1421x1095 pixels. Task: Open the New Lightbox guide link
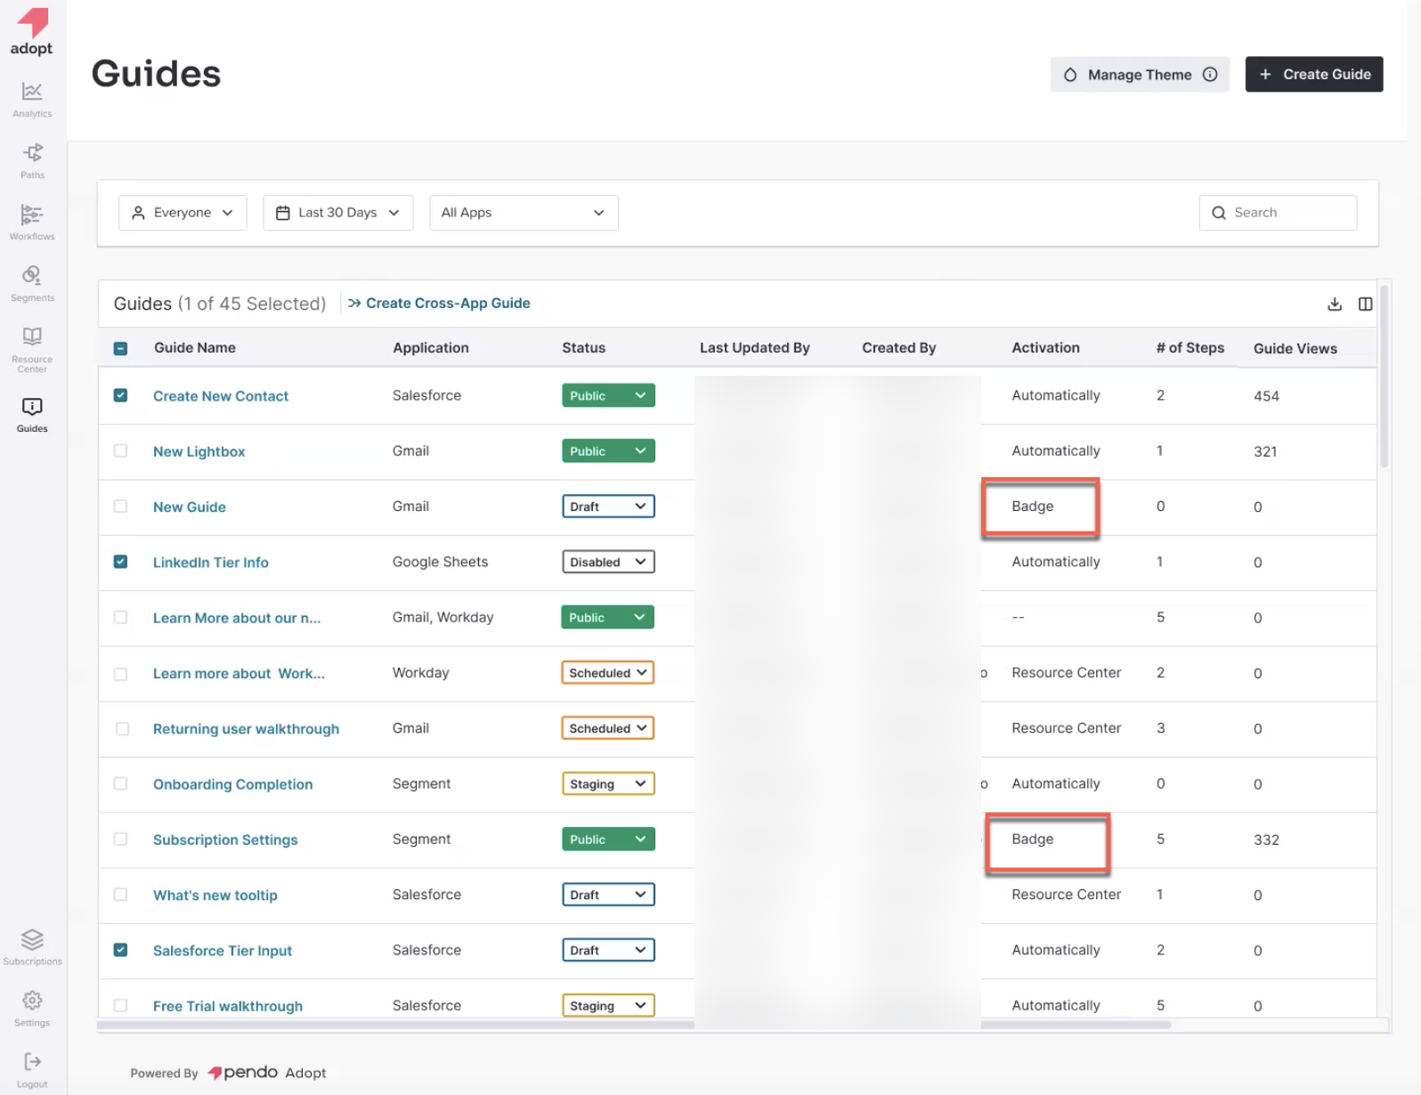[x=199, y=451]
